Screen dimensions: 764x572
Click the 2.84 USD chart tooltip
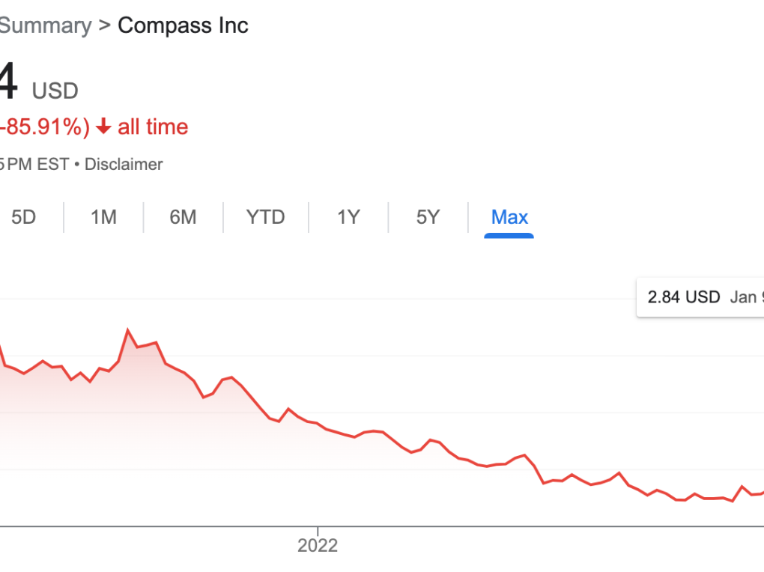point(700,297)
